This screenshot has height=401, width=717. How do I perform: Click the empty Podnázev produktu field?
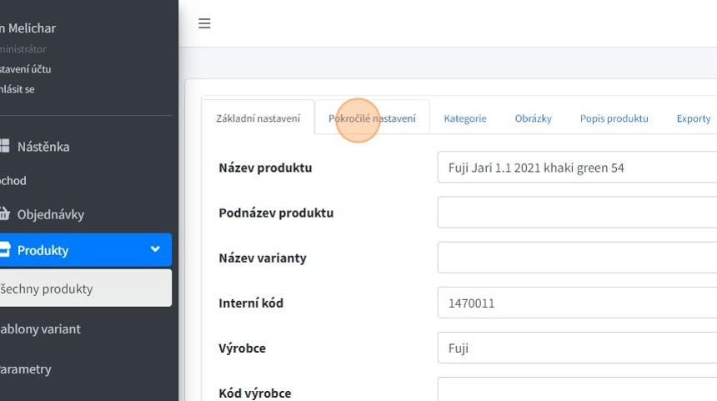tap(575, 213)
